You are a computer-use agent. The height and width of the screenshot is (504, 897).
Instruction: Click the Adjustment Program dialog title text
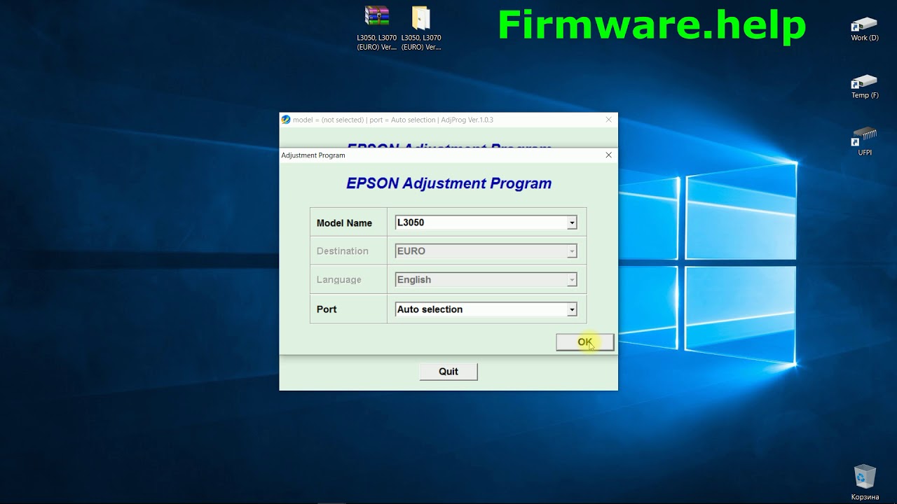click(313, 155)
